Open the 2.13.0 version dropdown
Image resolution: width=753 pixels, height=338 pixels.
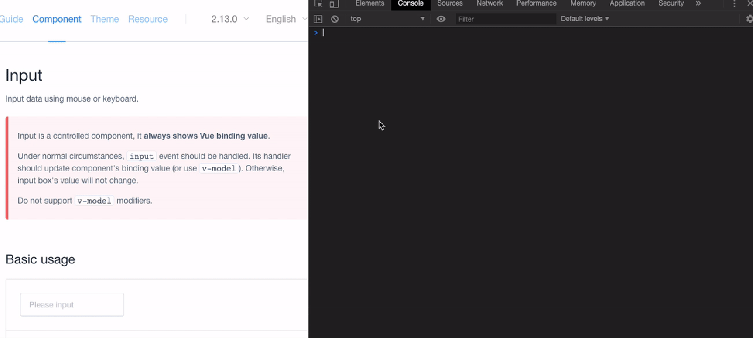[x=230, y=19]
